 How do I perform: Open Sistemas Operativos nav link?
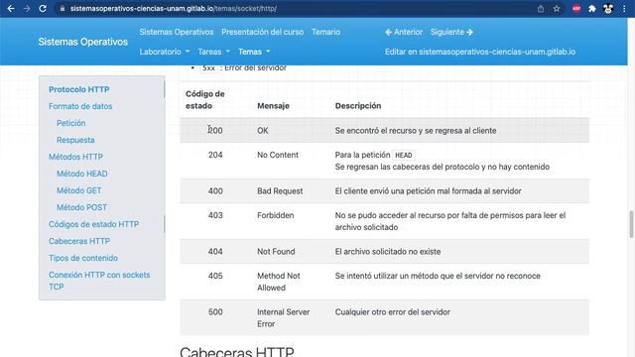coord(177,32)
